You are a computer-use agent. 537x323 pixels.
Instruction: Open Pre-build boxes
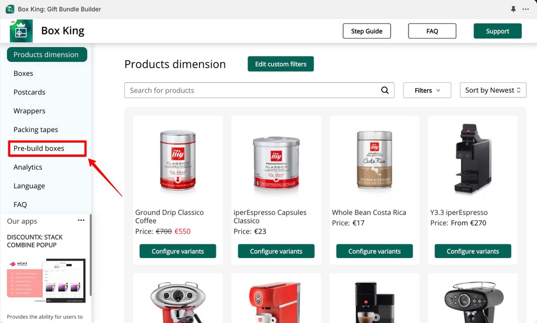(x=47, y=148)
